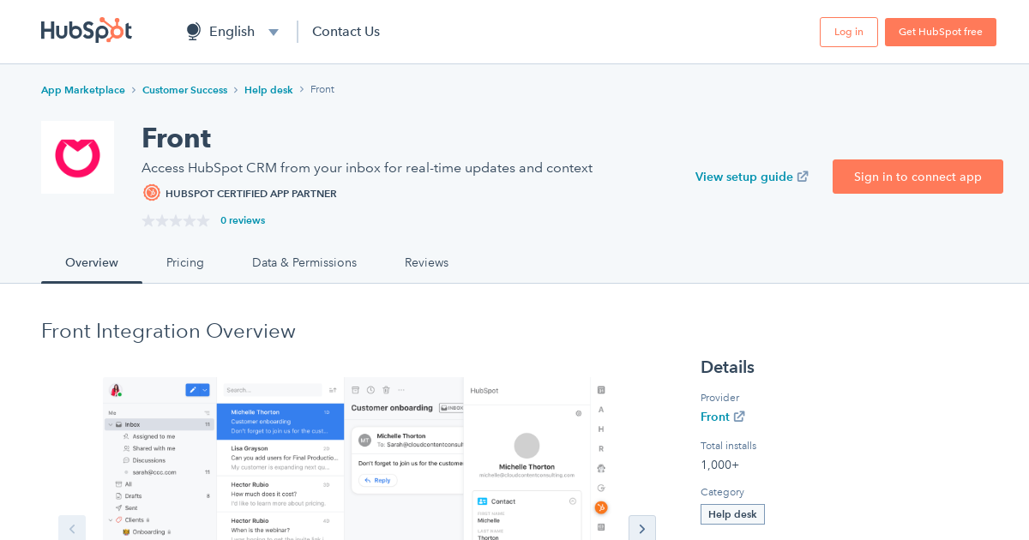Click the HubSpot logo
This screenshot has width=1029, height=540.
pyautogui.click(x=87, y=31)
